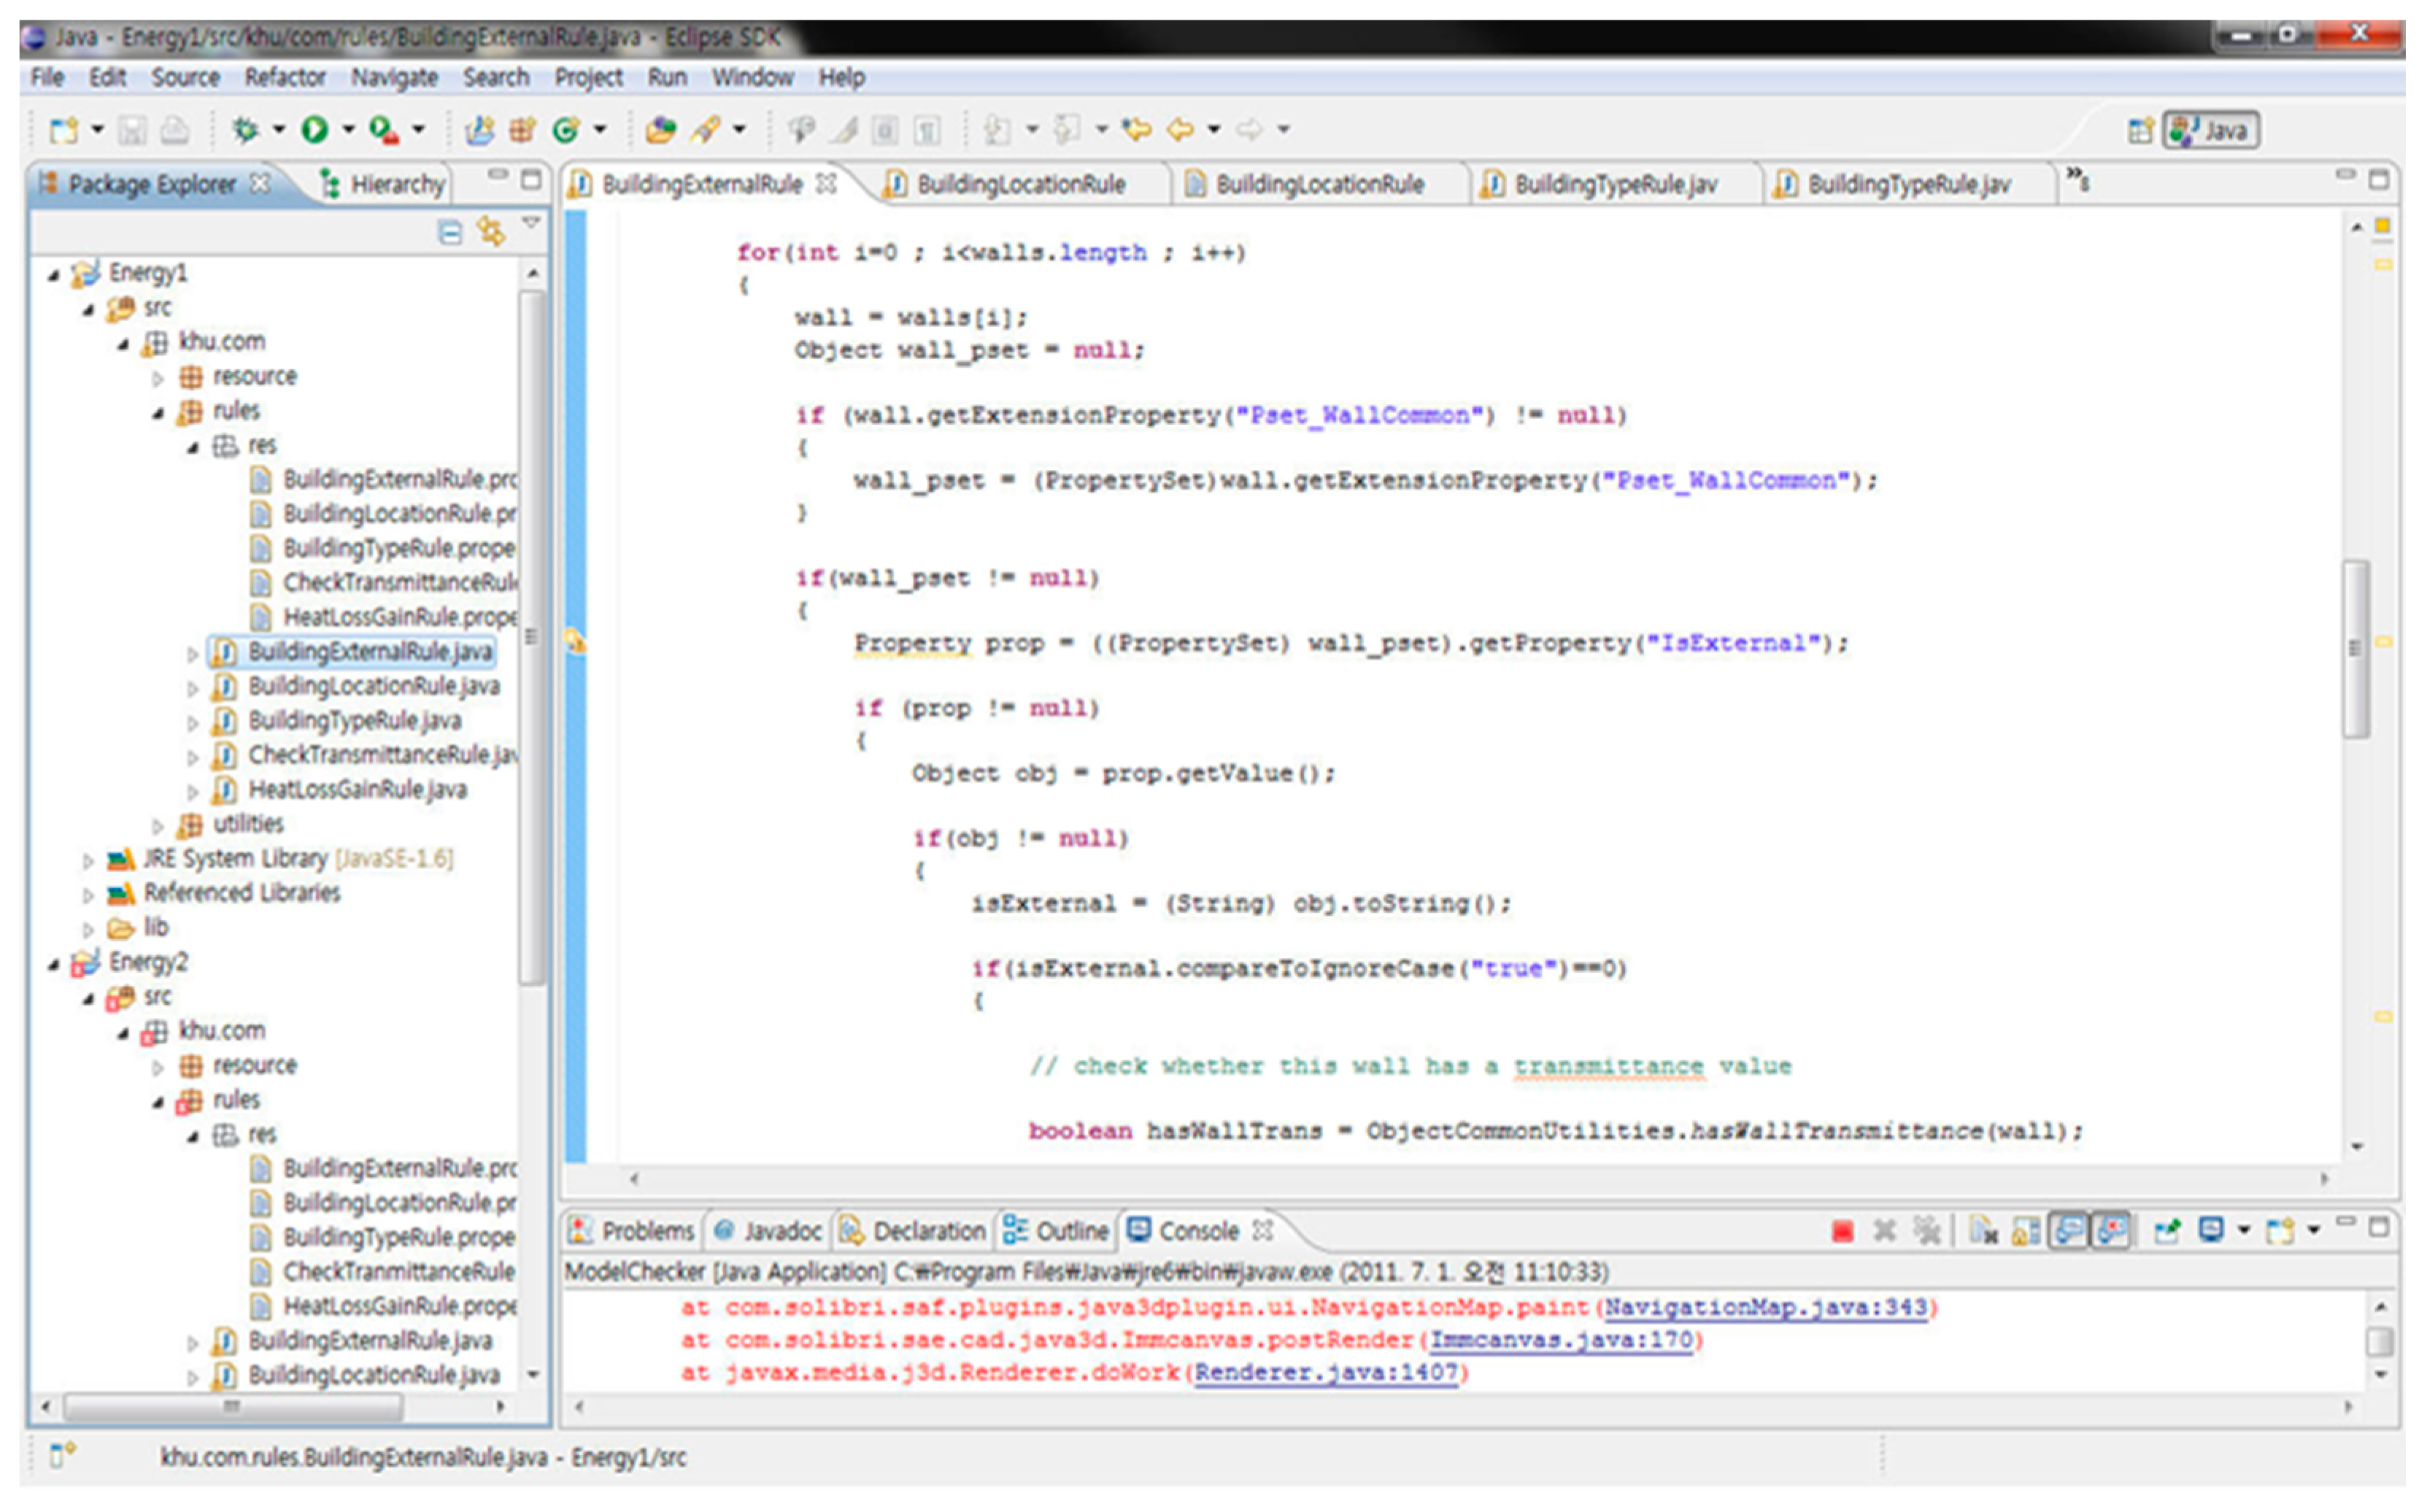Click New Java Class toolbar icon
The height and width of the screenshot is (1512, 2427).
[x=567, y=129]
